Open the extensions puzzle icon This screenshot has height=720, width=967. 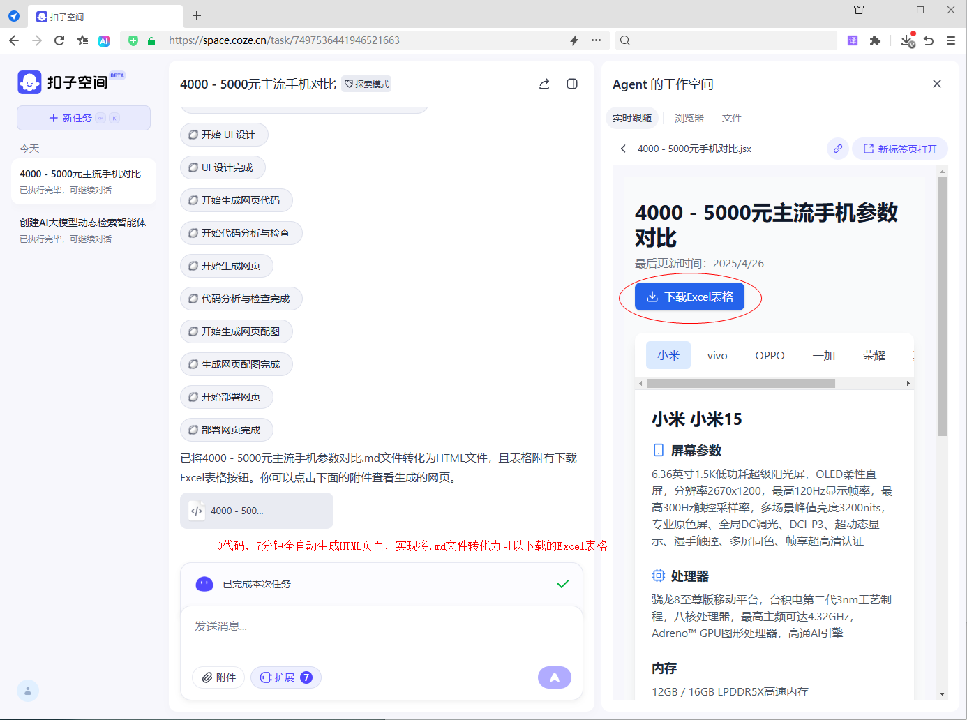pos(875,40)
